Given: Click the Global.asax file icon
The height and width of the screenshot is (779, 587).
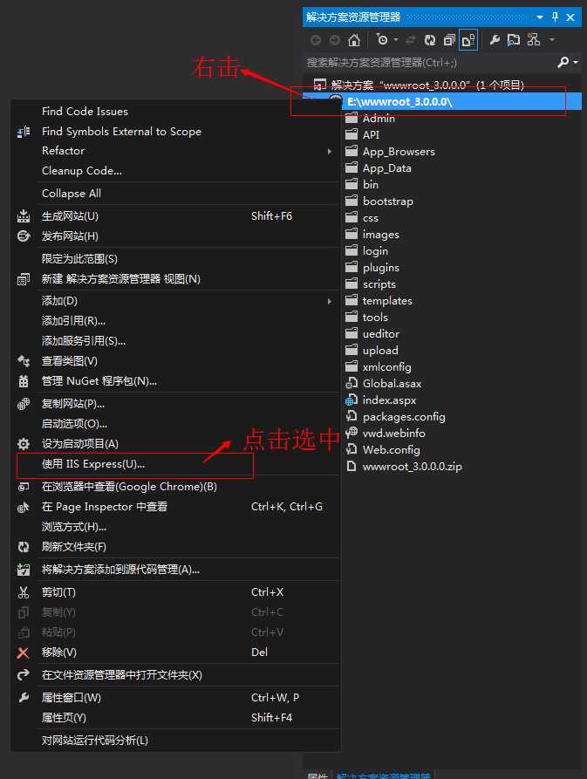Looking at the screenshot, I should coord(352,383).
